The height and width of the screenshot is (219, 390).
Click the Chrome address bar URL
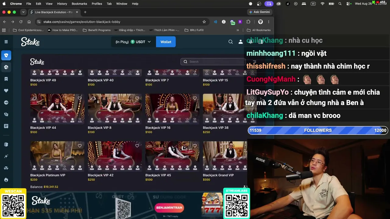point(82,22)
